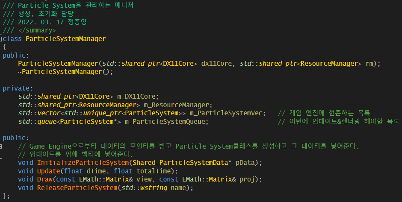Click the 'dTime' parameter
Image resolution: width=402 pixels, height=202 pixels.
point(96,171)
